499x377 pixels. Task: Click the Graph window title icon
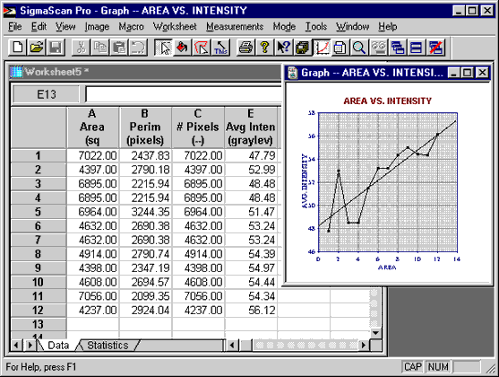tap(292, 73)
